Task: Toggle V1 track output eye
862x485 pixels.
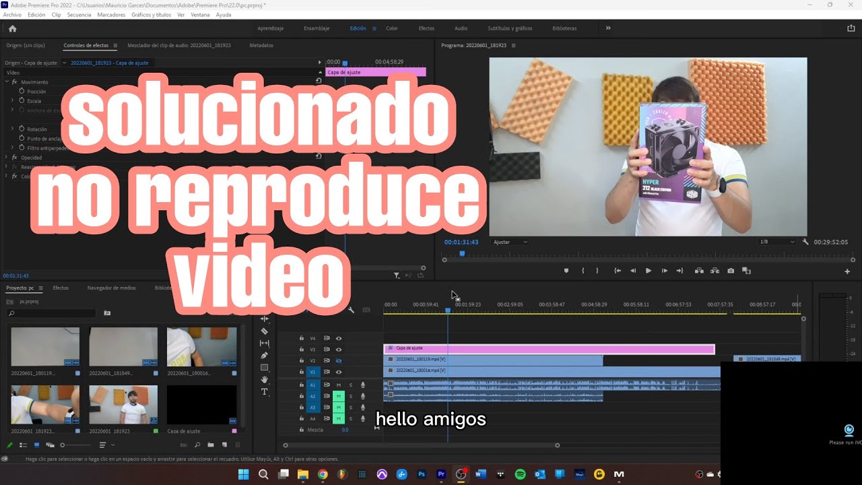Action: click(x=339, y=372)
